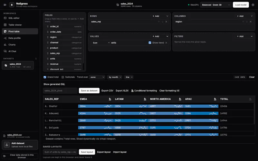The height and width of the screenshot is (161, 258).
Task: Open the 'line' chart type dropdown
Action: pyautogui.click(x=129, y=77)
